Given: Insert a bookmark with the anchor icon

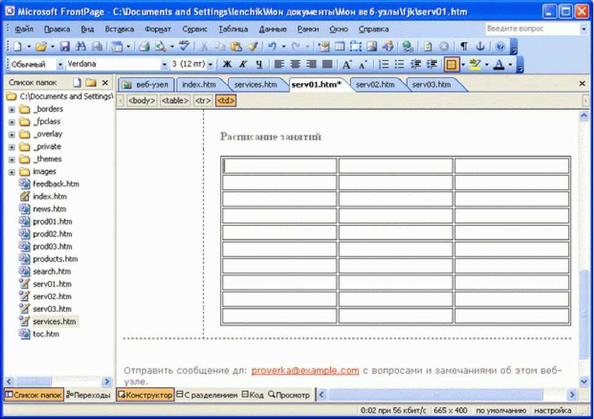Looking at the screenshot, I should point(480,47).
